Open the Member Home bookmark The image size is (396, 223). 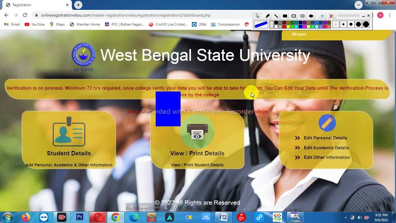85,24
